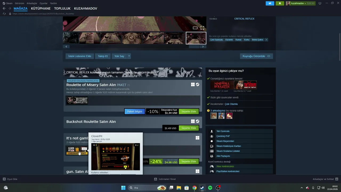Click the Paket bilgisi button
Image resolution: width=341 pixels, height=192 pixels.
[x=135, y=111]
